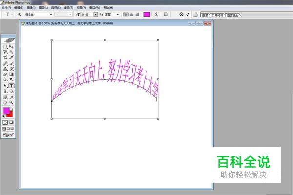Choose Full Screen Mode
The width and height of the screenshot is (293, 195).
(12, 129)
